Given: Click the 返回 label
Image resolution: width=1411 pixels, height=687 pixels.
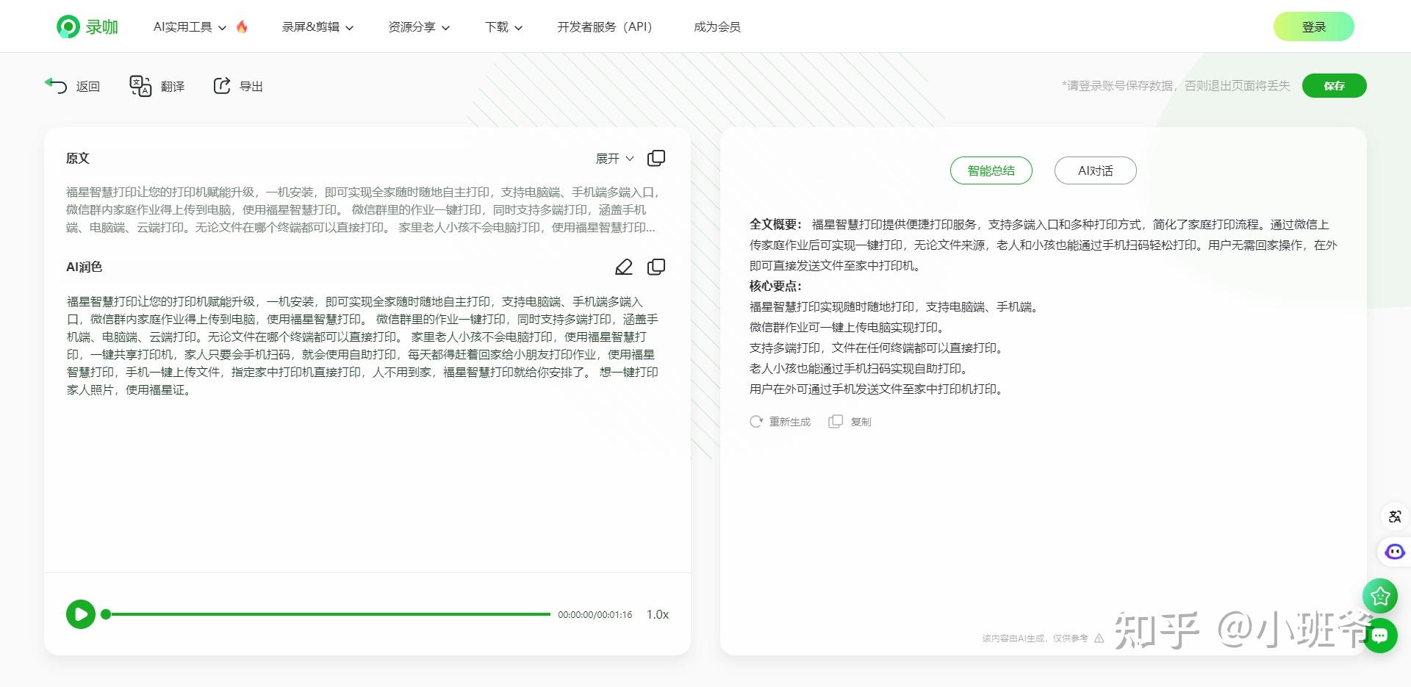Looking at the screenshot, I should pyautogui.click(x=88, y=87).
